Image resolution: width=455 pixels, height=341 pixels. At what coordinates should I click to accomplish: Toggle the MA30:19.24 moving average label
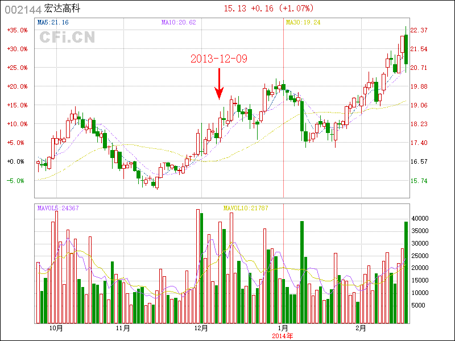(303, 22)
